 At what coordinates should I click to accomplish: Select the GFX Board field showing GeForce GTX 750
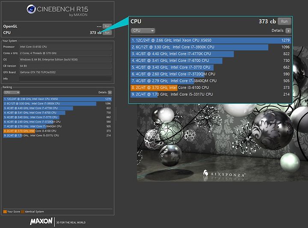(x=65, y=72)
